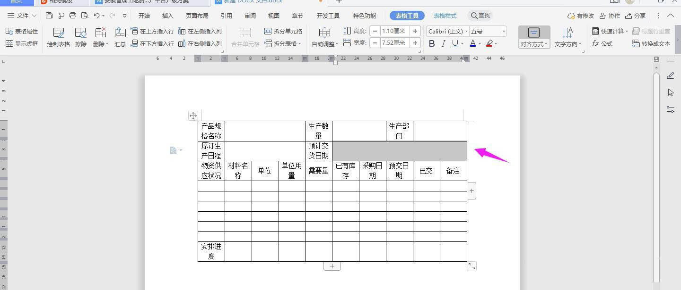Click the table move handle cross icon
The width and height of the screenshot is (681, 290).
(193, 116)
